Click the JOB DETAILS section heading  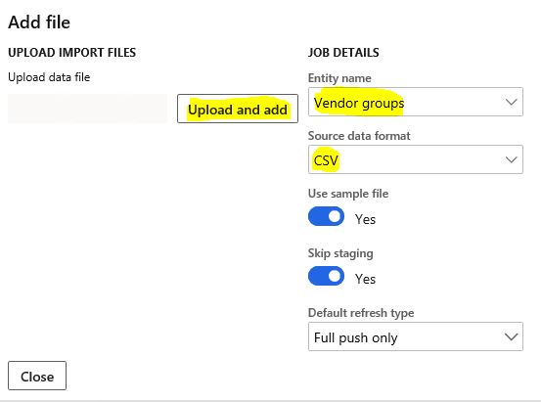pos(343,53)
